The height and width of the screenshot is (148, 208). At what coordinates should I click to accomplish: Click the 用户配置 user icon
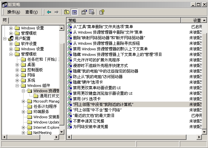(11, 38)
